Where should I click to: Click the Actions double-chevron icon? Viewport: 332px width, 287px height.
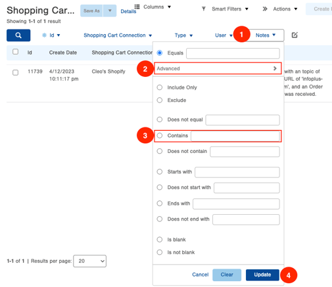pos(265,9)
